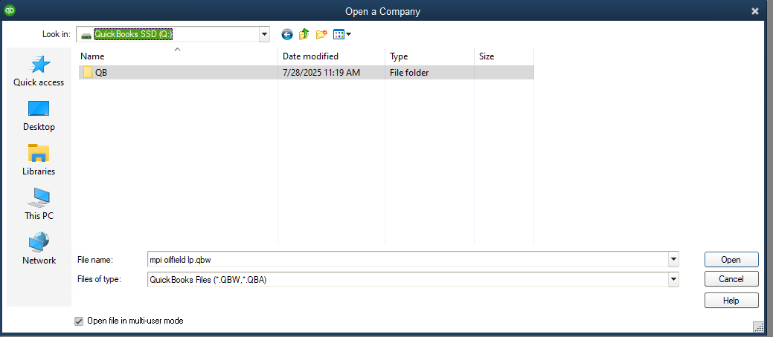Click the Cancel button
Viewport: 773px width, 337px height.
pos(731,279)
